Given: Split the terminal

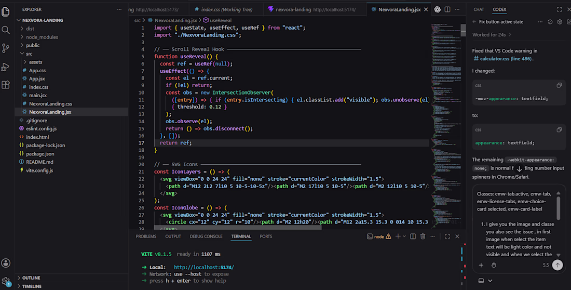Looking at the screenshot, I should 413,236.
